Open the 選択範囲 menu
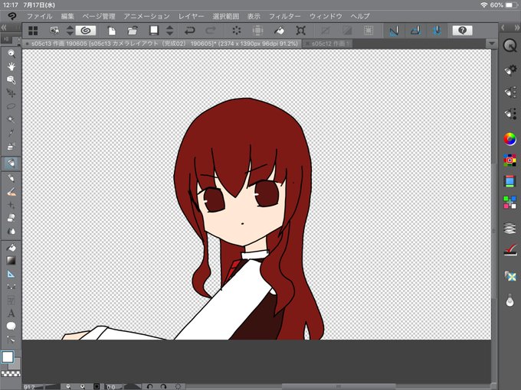 coord(225,16)
